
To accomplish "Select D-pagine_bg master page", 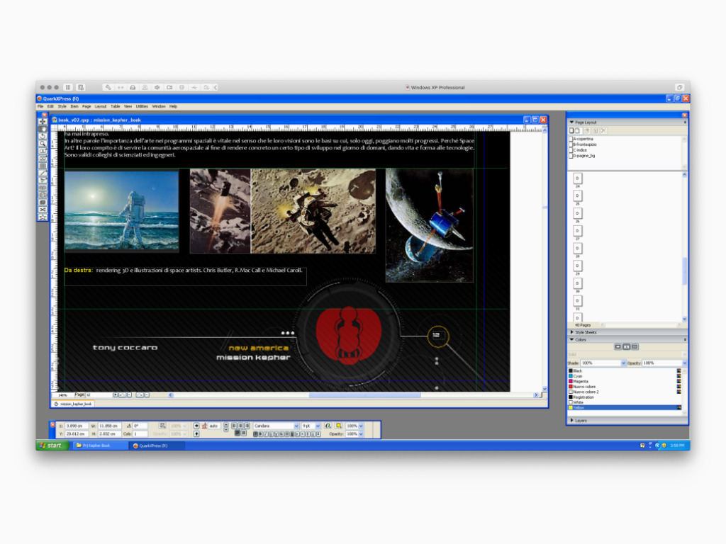I will pos(583,156).
